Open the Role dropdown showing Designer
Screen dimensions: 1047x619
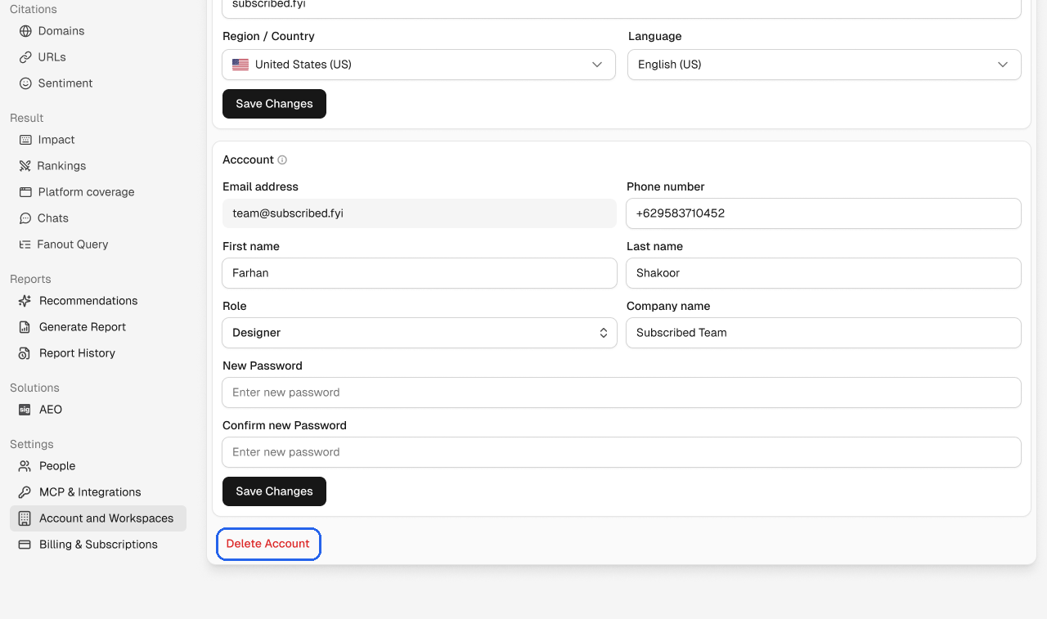pos(420,333)
